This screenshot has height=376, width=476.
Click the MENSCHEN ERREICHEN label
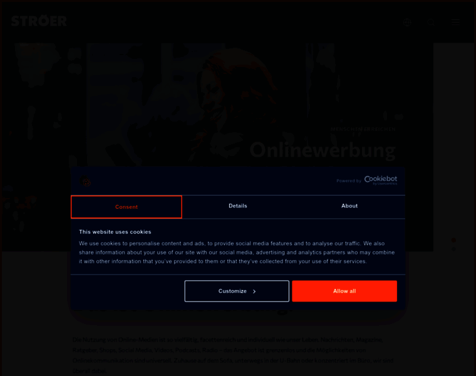click(363, 129)
